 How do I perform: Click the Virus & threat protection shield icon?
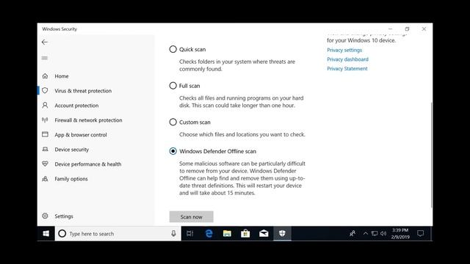click(x=45, y=90)
